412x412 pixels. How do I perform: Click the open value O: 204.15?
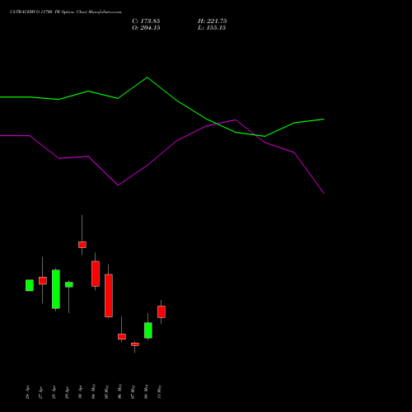point(146,28)
